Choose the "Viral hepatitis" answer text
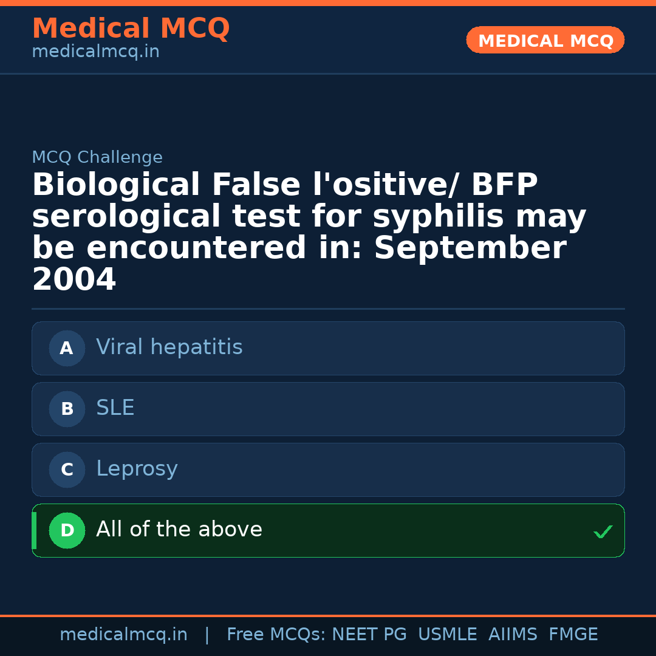The height and width of the screenshot is (656, 656). pos(169,347)
